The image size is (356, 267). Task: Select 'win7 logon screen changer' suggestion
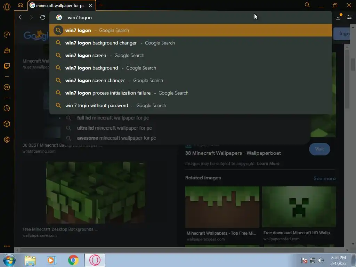[x=191, y=80]
